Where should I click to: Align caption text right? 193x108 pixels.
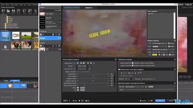[81, 63]
